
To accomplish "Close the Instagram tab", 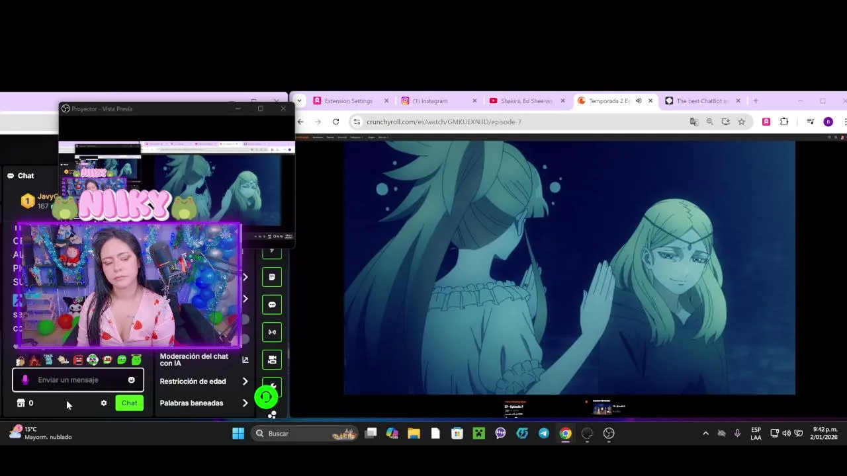I will point(474,101).
